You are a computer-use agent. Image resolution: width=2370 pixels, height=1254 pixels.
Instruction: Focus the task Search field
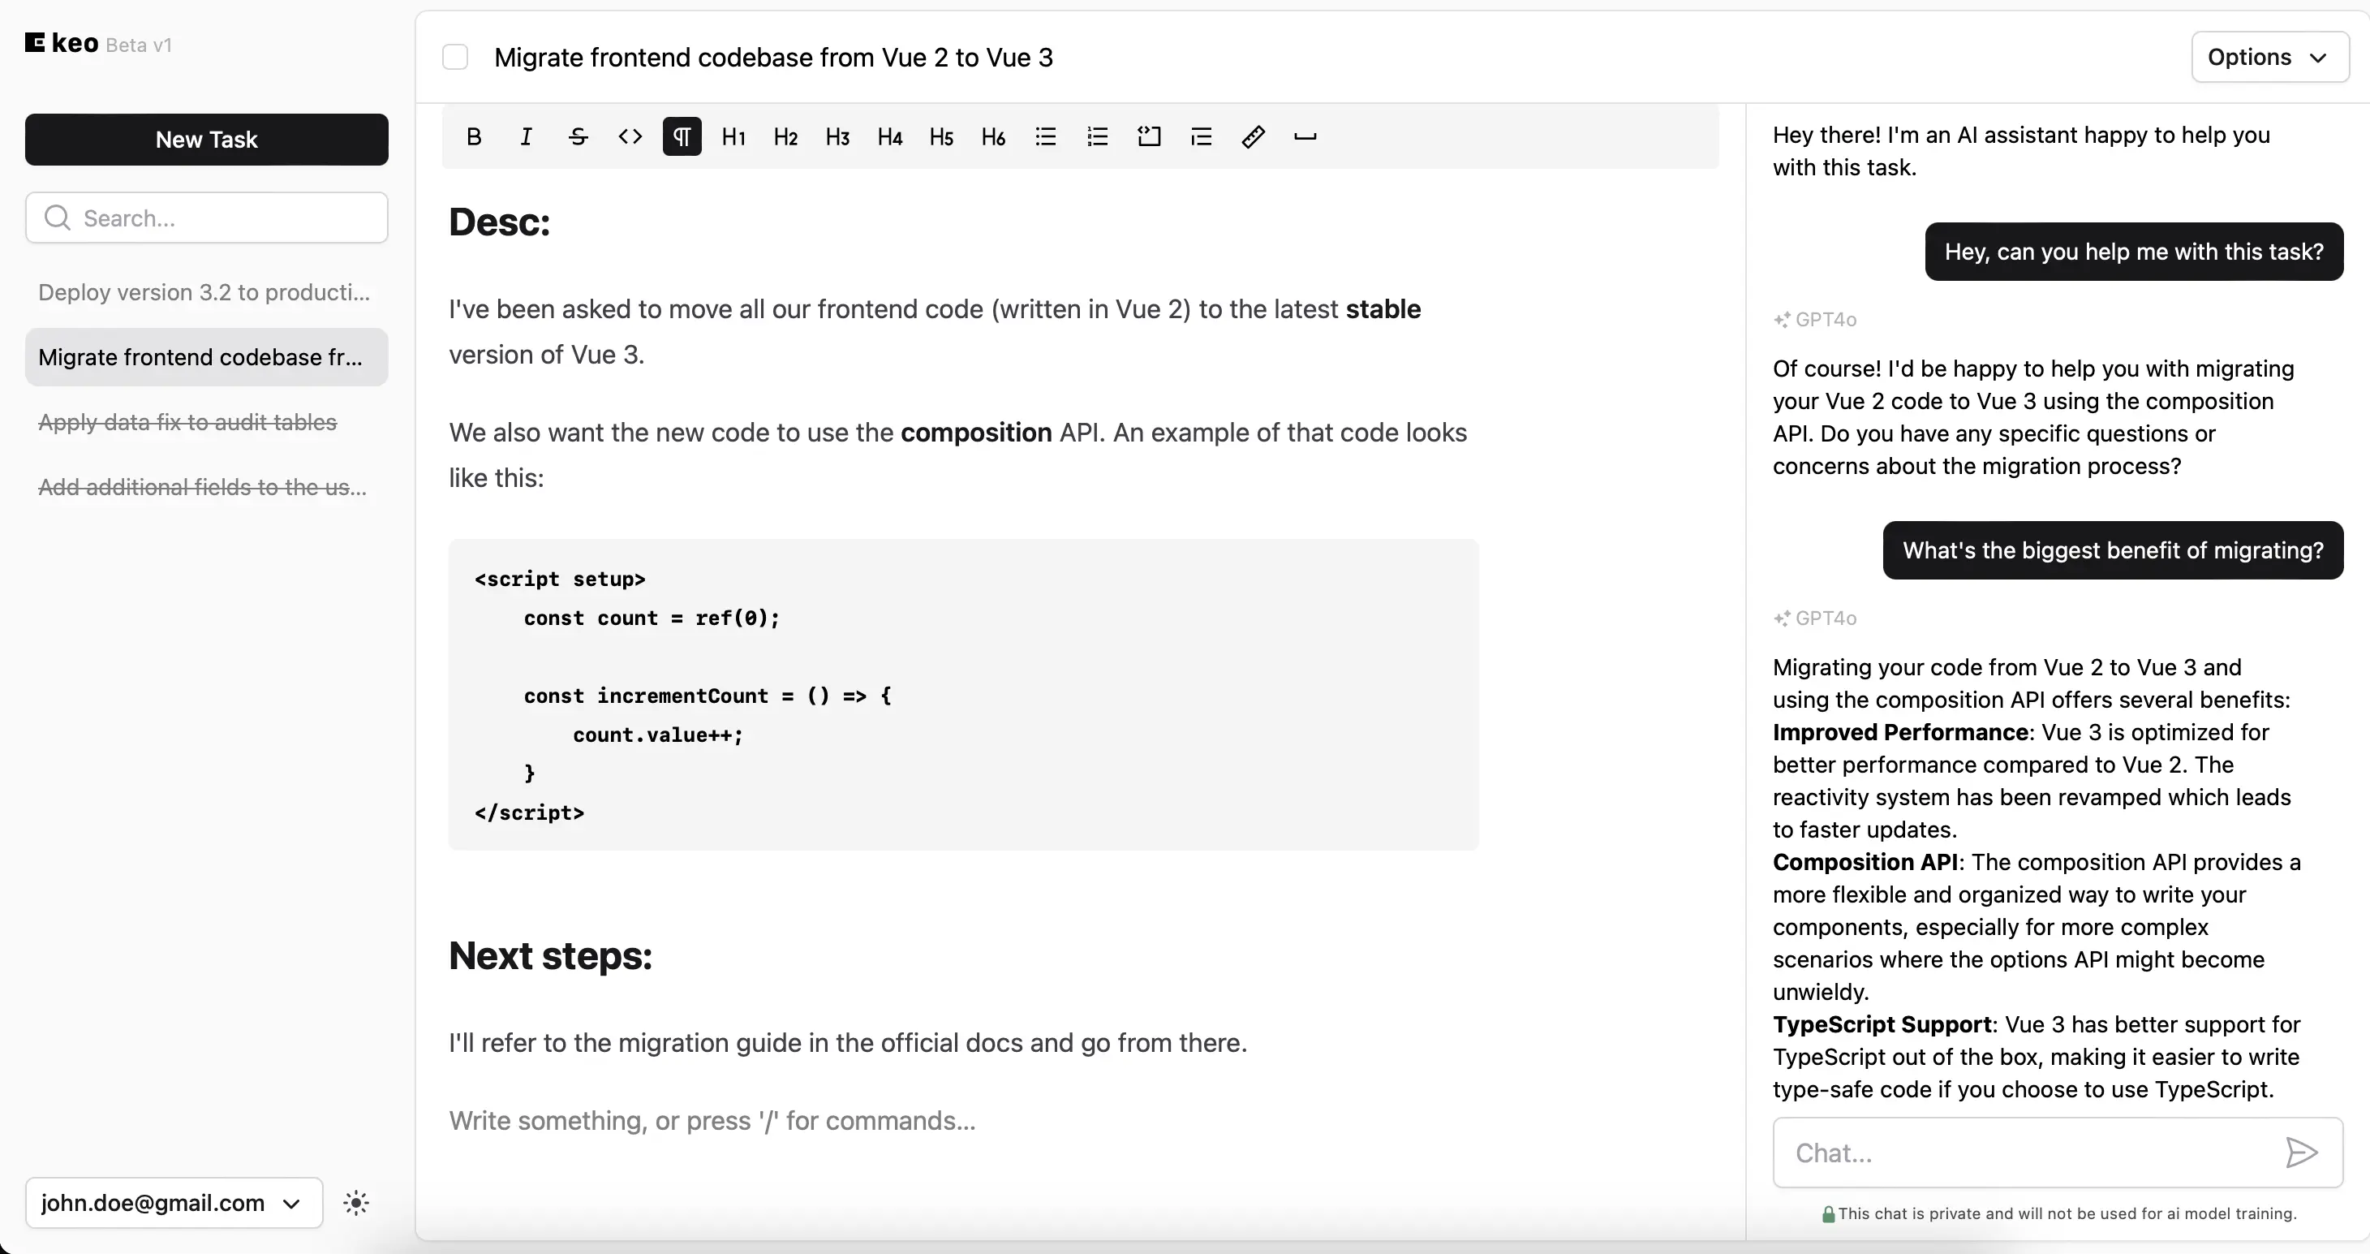(x=207, y=218)
